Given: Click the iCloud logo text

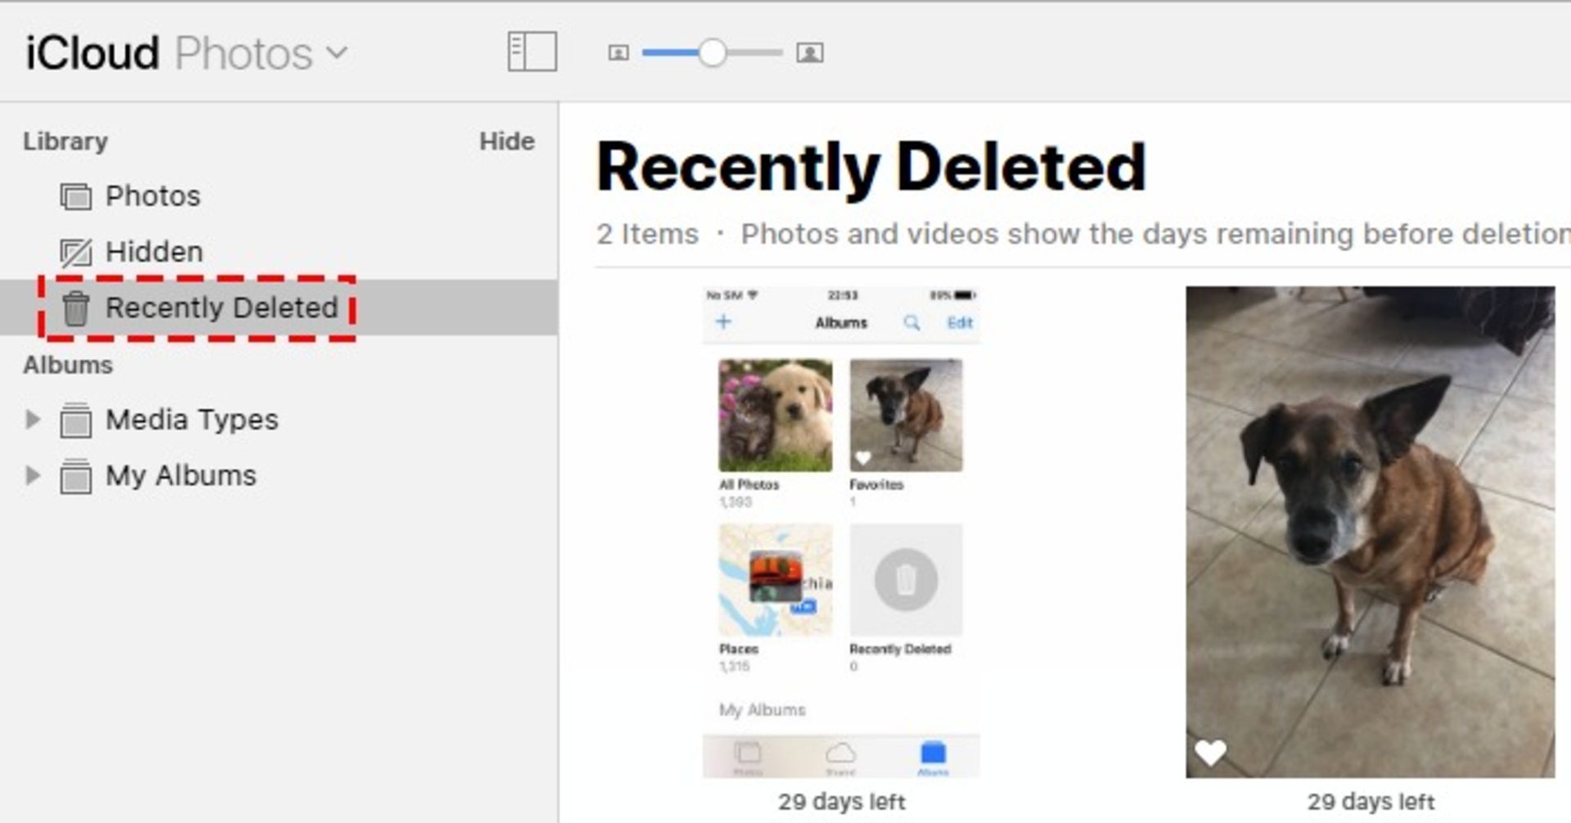Looking at the screenshot, I should coord(92,54).
